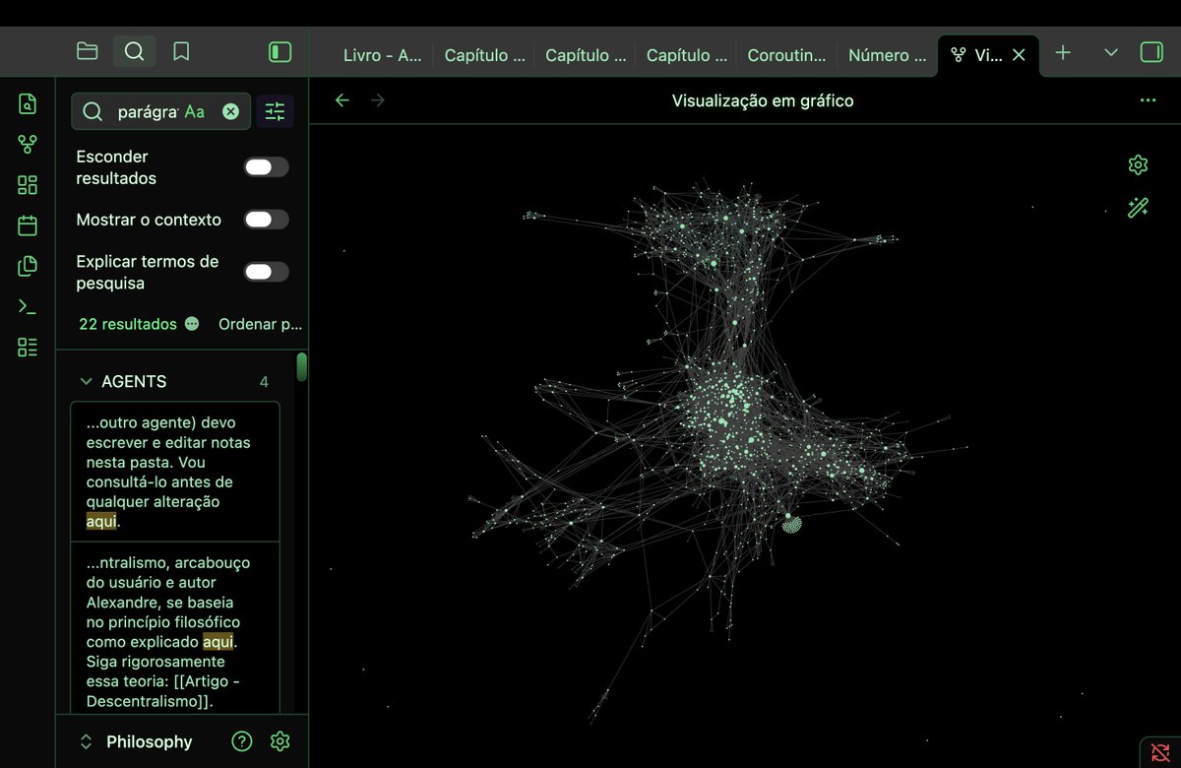
Task: Switch to third Capítulo tab
Action: [687, 55]
